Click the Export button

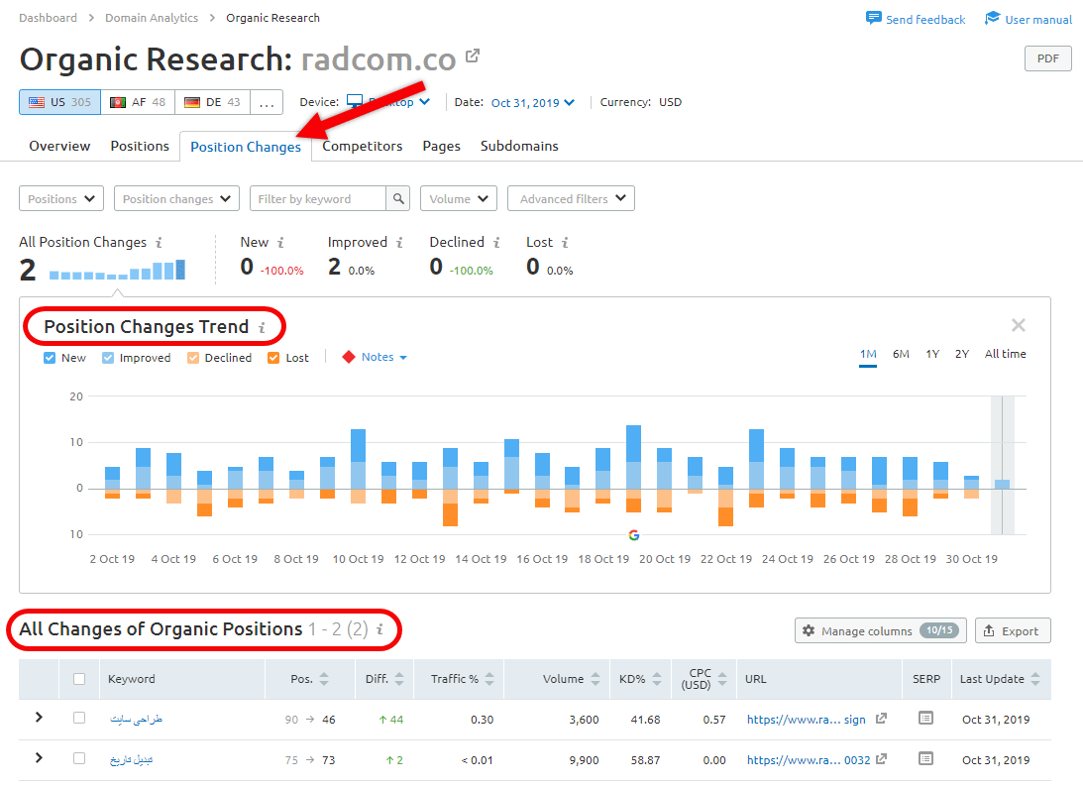tap(1012, 630)
